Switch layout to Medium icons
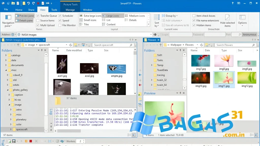The height and width of the screenshot is (146, 260). (x=135, y=16)
